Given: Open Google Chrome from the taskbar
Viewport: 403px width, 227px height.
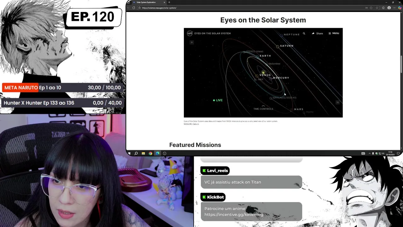Looking at the screenshot, I should pos(150,154).
